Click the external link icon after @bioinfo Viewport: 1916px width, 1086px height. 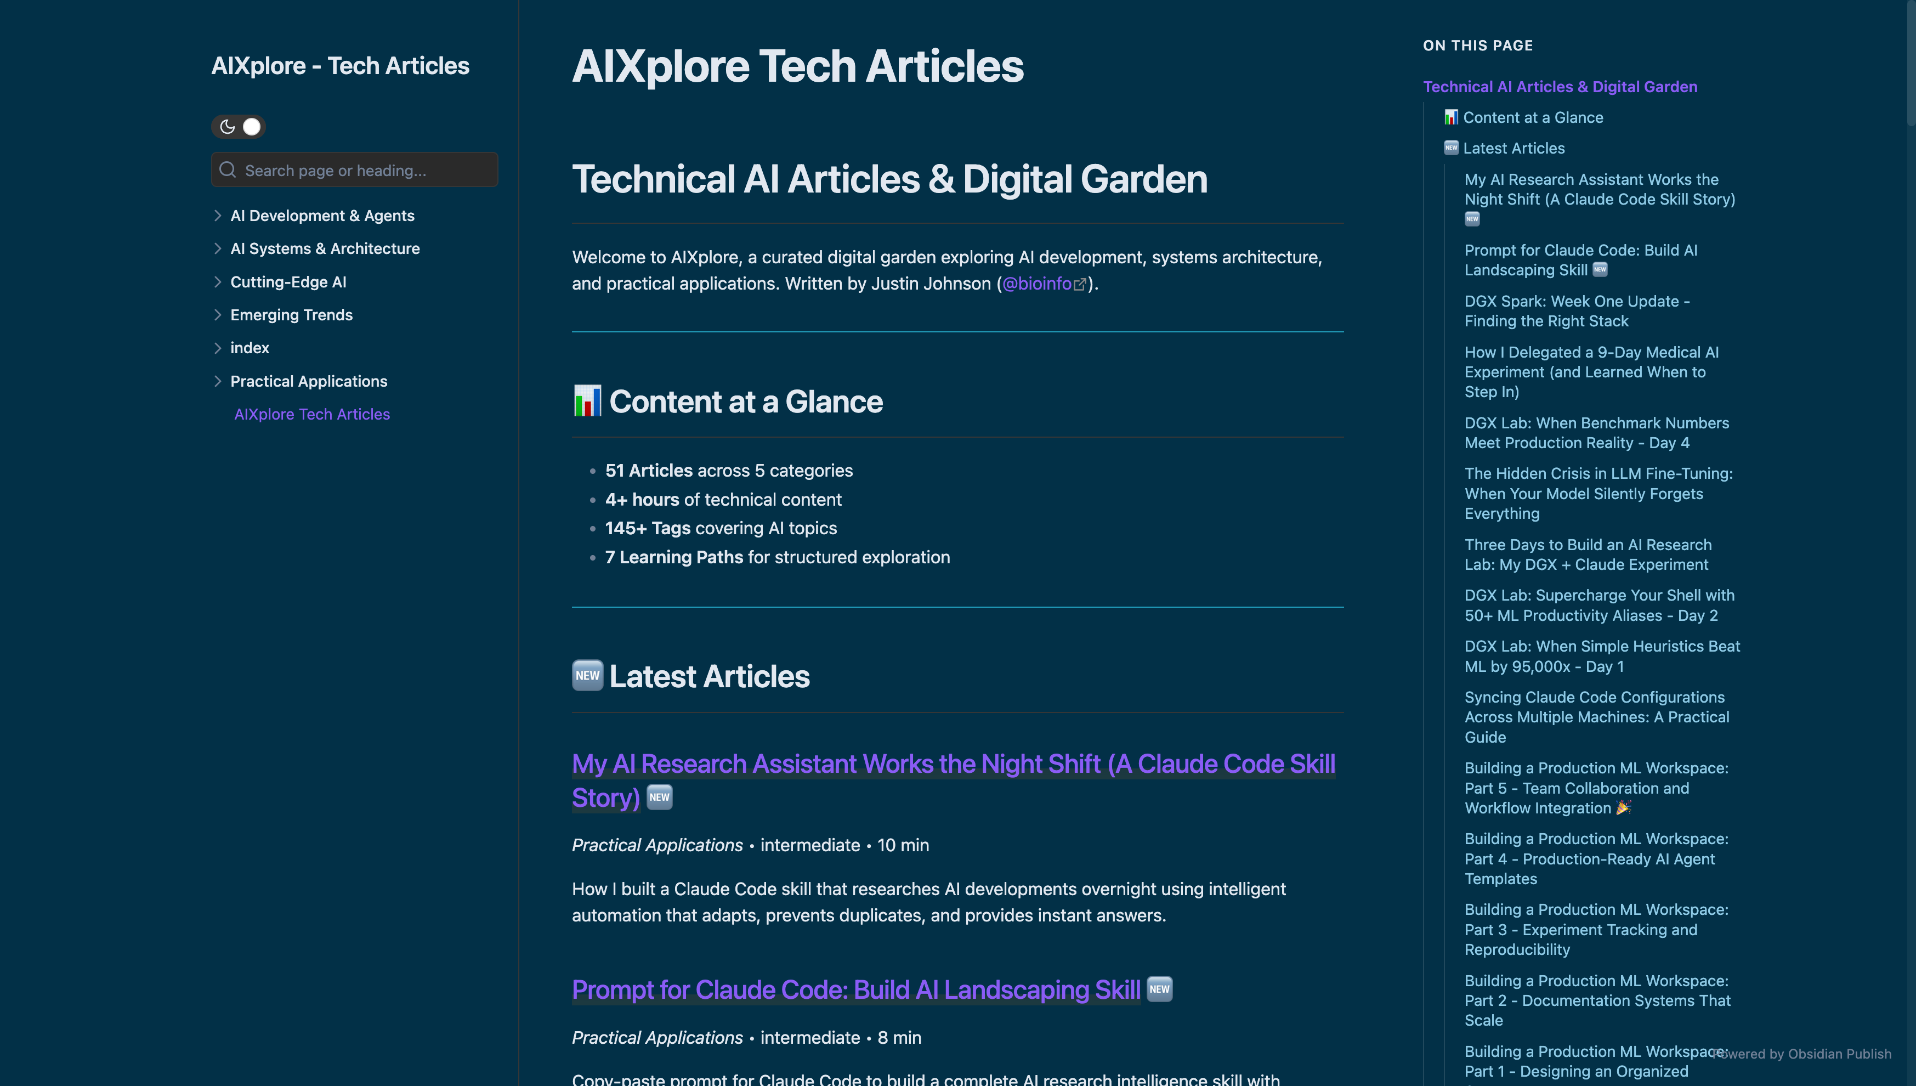(1080, 284)
